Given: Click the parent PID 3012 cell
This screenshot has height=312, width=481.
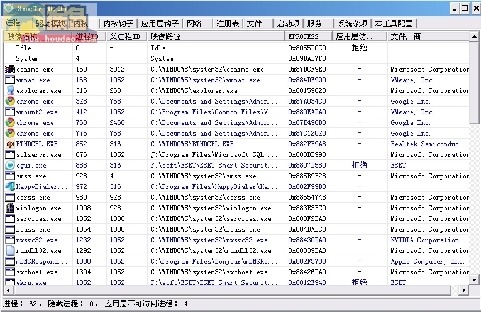Looking at the screenshot, I should pos(117,69).
